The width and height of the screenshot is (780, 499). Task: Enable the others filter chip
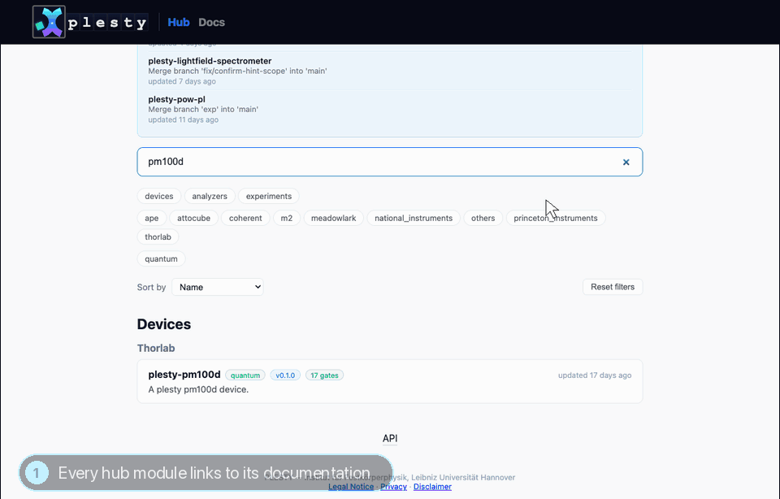coord(483,218)
